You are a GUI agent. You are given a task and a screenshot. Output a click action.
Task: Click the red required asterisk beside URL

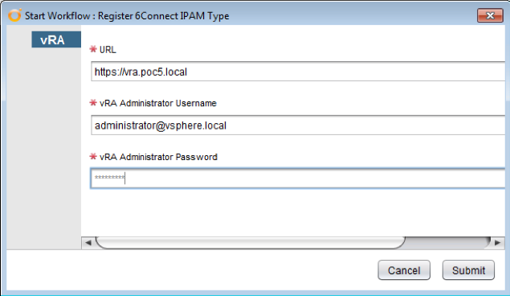93,49
